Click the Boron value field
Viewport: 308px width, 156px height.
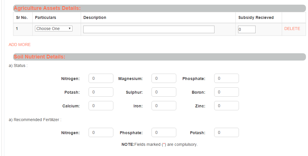tap(226, 92)
